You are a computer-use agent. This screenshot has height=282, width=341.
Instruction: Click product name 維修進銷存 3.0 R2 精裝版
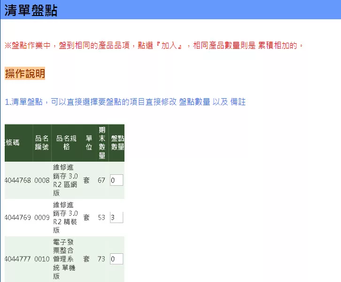point(66,218)
